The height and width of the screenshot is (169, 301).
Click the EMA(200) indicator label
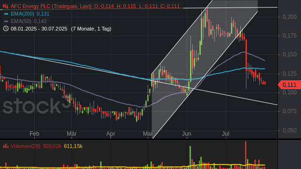23,14
